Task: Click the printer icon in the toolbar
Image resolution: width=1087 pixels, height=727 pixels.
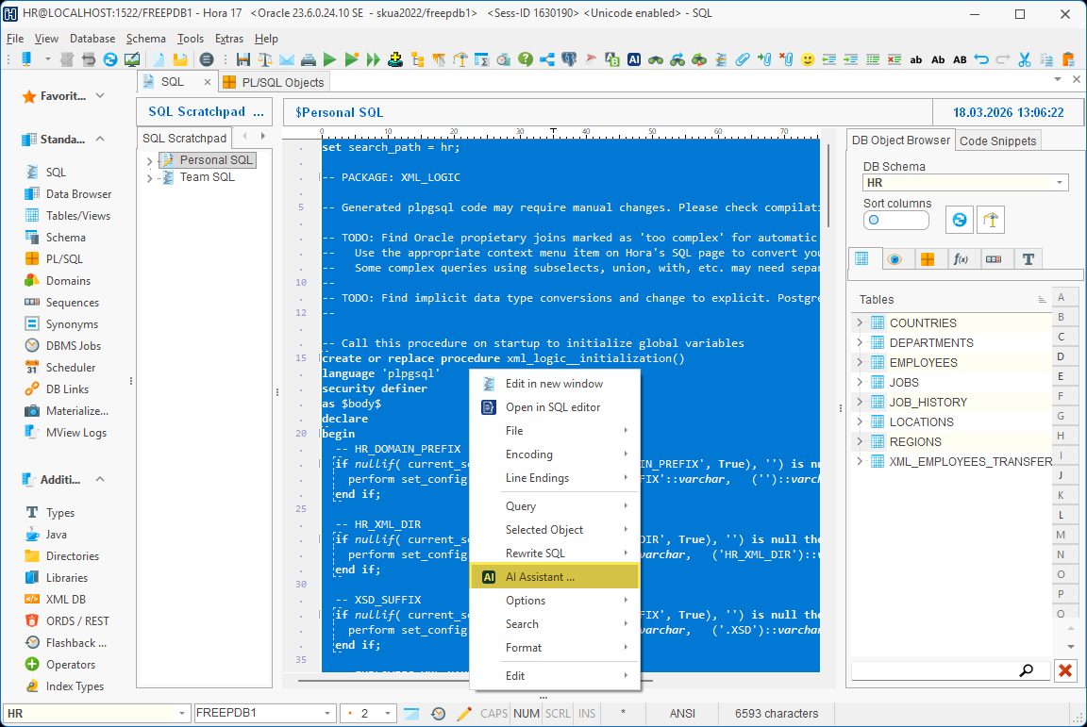Action: coord(308,59)
